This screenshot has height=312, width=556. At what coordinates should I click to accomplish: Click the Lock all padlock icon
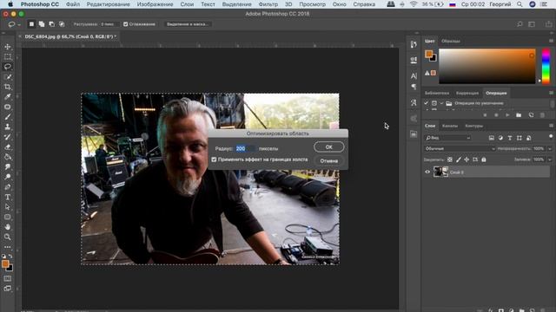[484, 159]
